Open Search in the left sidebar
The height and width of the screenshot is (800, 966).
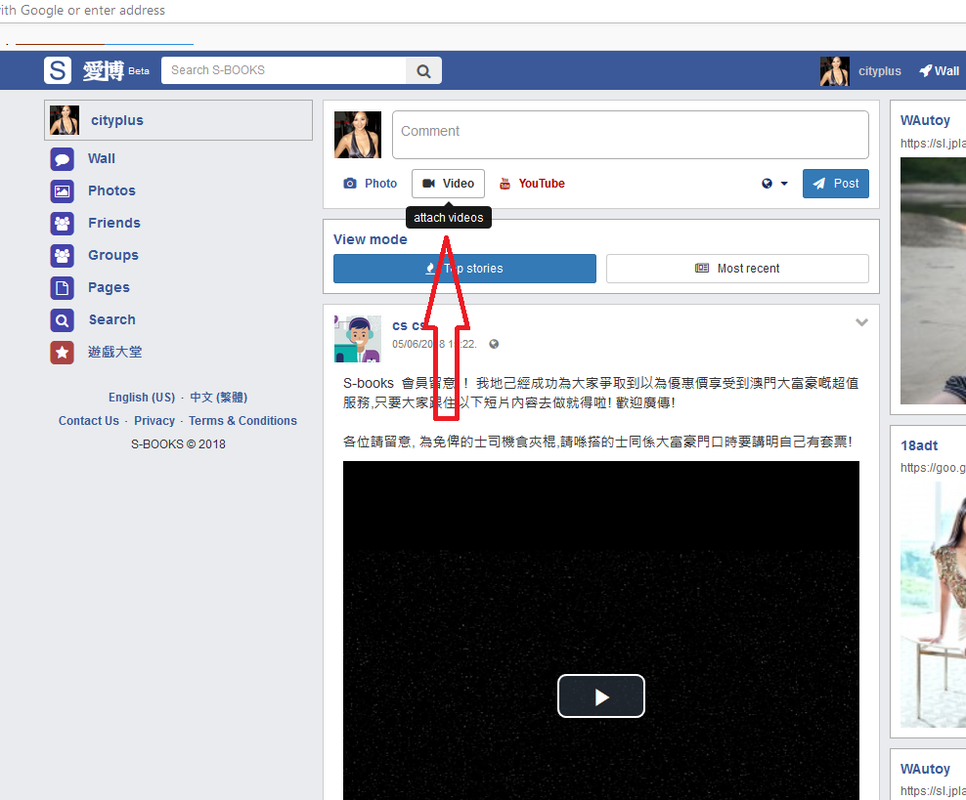(x=111, y=319)
